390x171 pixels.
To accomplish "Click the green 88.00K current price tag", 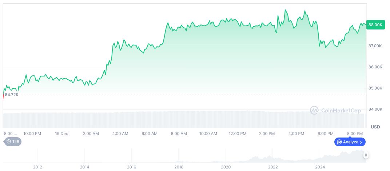I will coord(375,25).
